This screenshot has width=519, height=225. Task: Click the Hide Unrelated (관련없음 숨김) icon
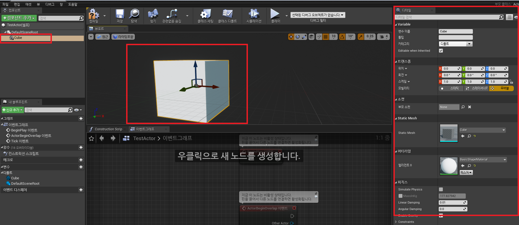pyautogui.click(x=172, y=14)
